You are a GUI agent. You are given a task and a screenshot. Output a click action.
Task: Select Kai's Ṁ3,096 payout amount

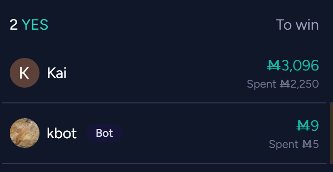[293, 65]
